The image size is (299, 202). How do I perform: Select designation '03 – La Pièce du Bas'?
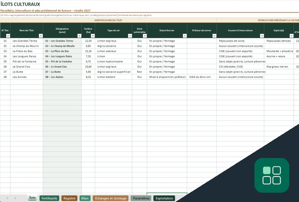click(62, 51)
